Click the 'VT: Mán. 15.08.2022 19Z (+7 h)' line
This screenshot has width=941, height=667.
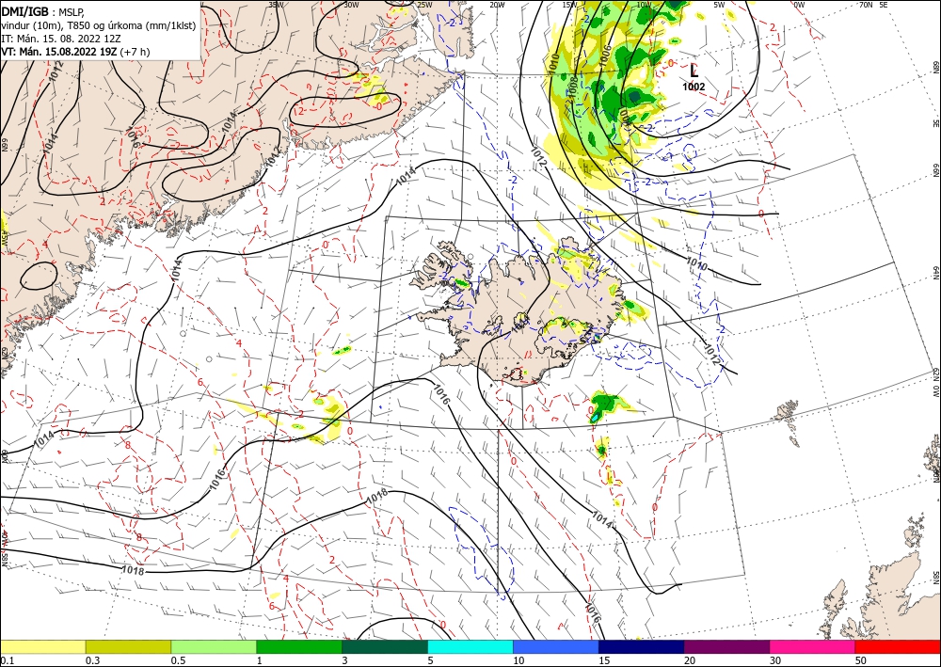point(75,52)
